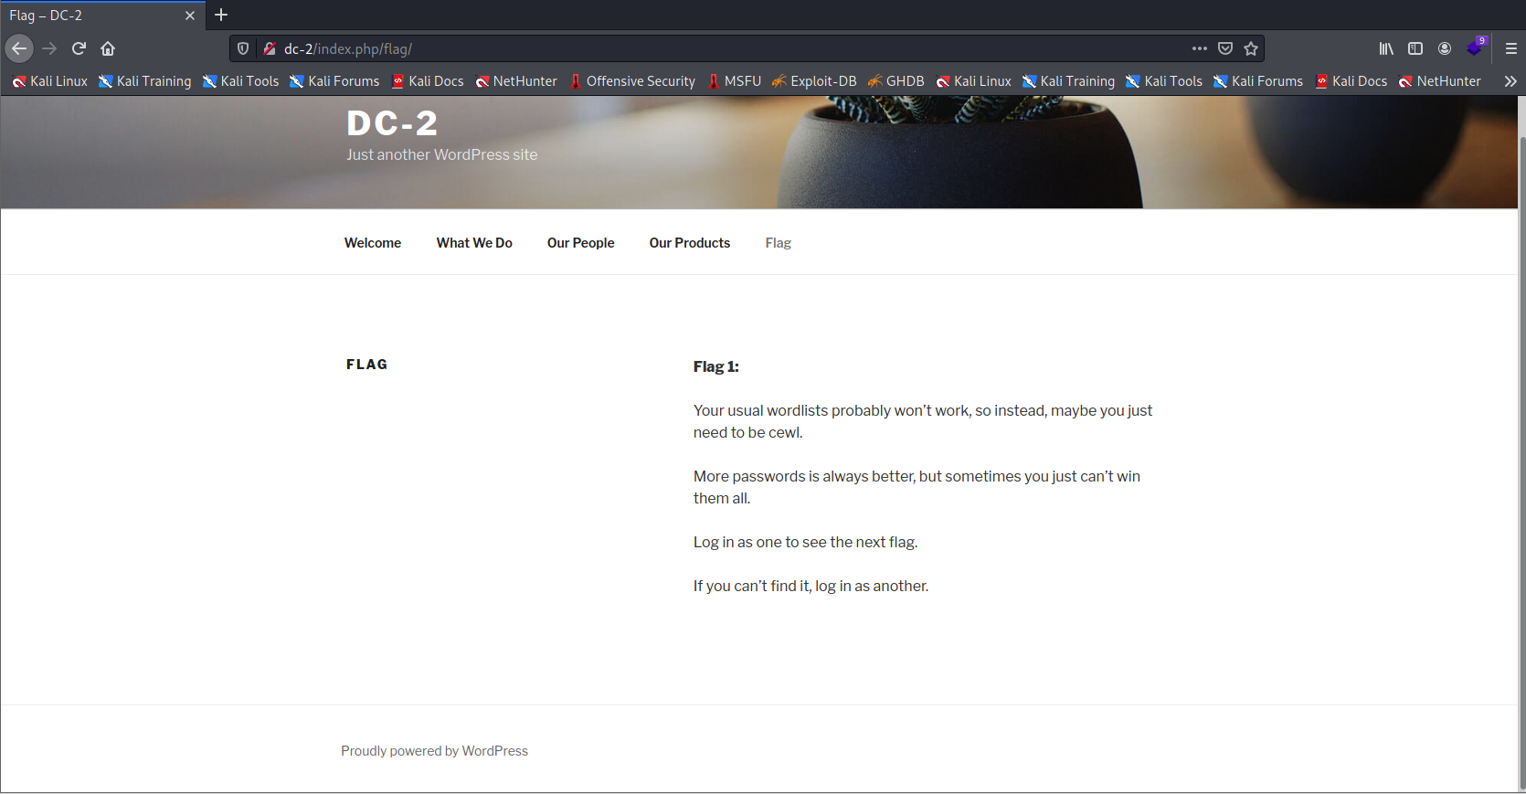Open the GHDB bookmark
The height and width of the screenshot is (794, 1526).
pyautogui.click(x=895, y=81)
